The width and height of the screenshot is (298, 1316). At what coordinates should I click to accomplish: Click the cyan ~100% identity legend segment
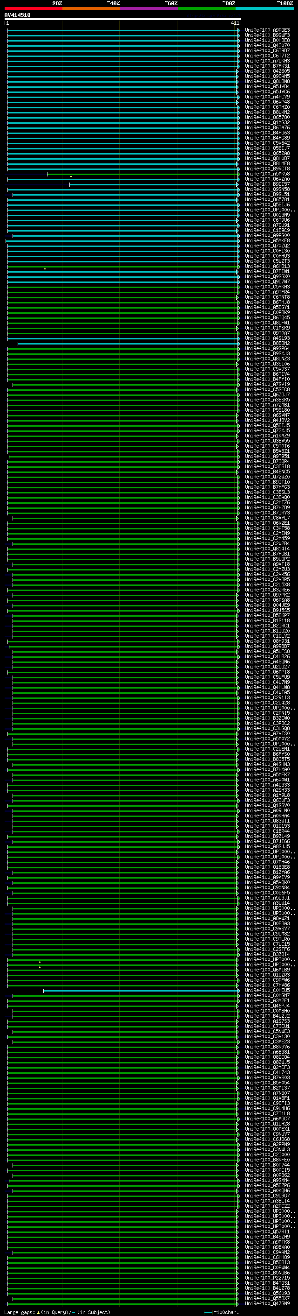[264, 8]
